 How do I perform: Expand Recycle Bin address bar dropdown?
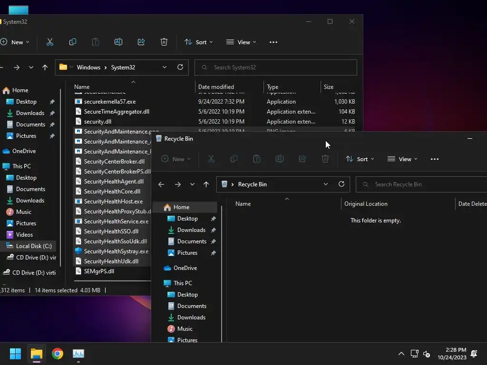(x=325, y=184)
